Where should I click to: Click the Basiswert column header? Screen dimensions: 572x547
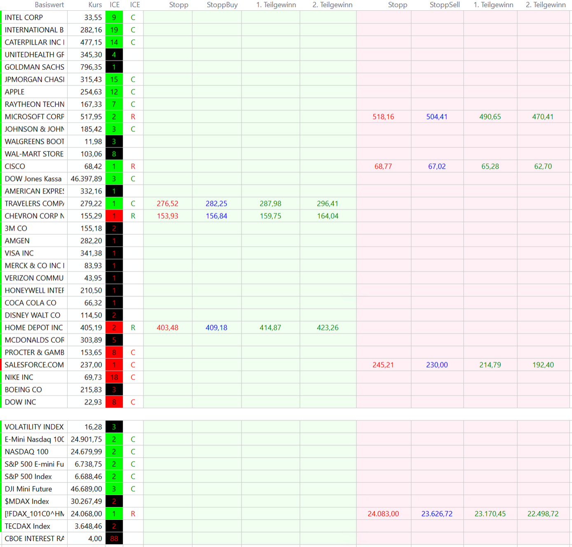point(49,5)
